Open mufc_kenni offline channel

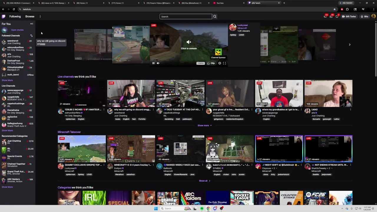point(18,75)
